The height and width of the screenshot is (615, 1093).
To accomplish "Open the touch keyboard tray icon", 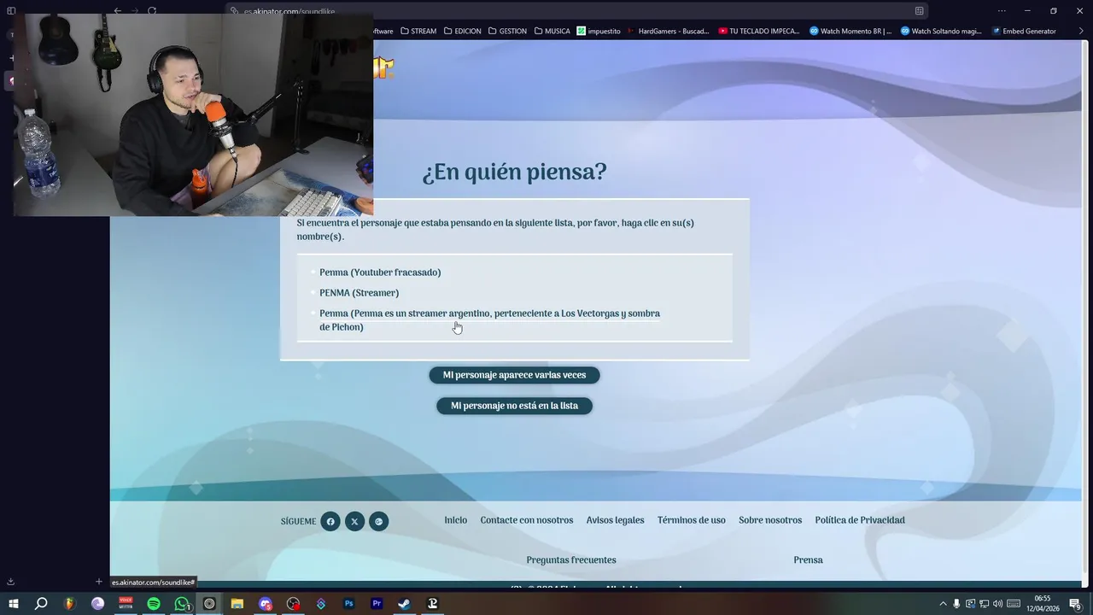I will pyautogui.click(x=1014, y=604).
